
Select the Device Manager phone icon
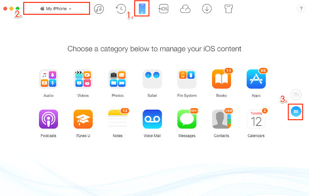[x=142, y=9]
